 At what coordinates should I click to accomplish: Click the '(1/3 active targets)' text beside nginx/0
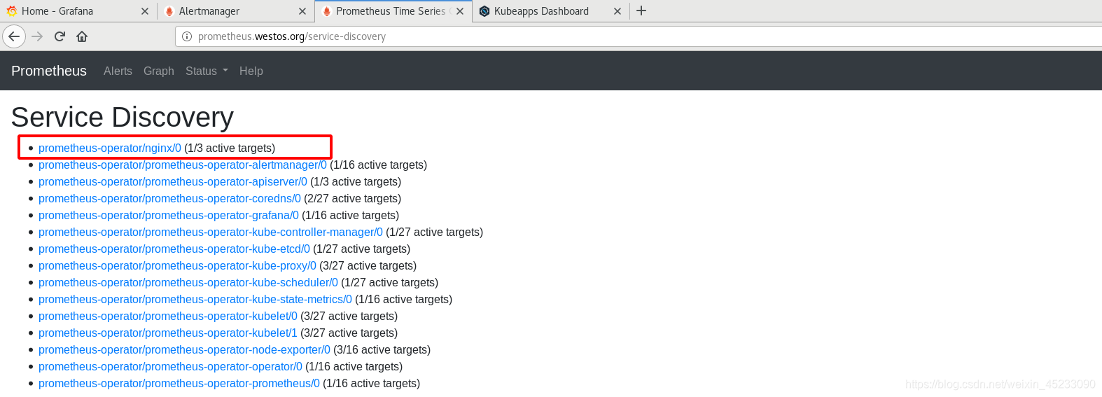pyautogui.click(x=230, y=148)
